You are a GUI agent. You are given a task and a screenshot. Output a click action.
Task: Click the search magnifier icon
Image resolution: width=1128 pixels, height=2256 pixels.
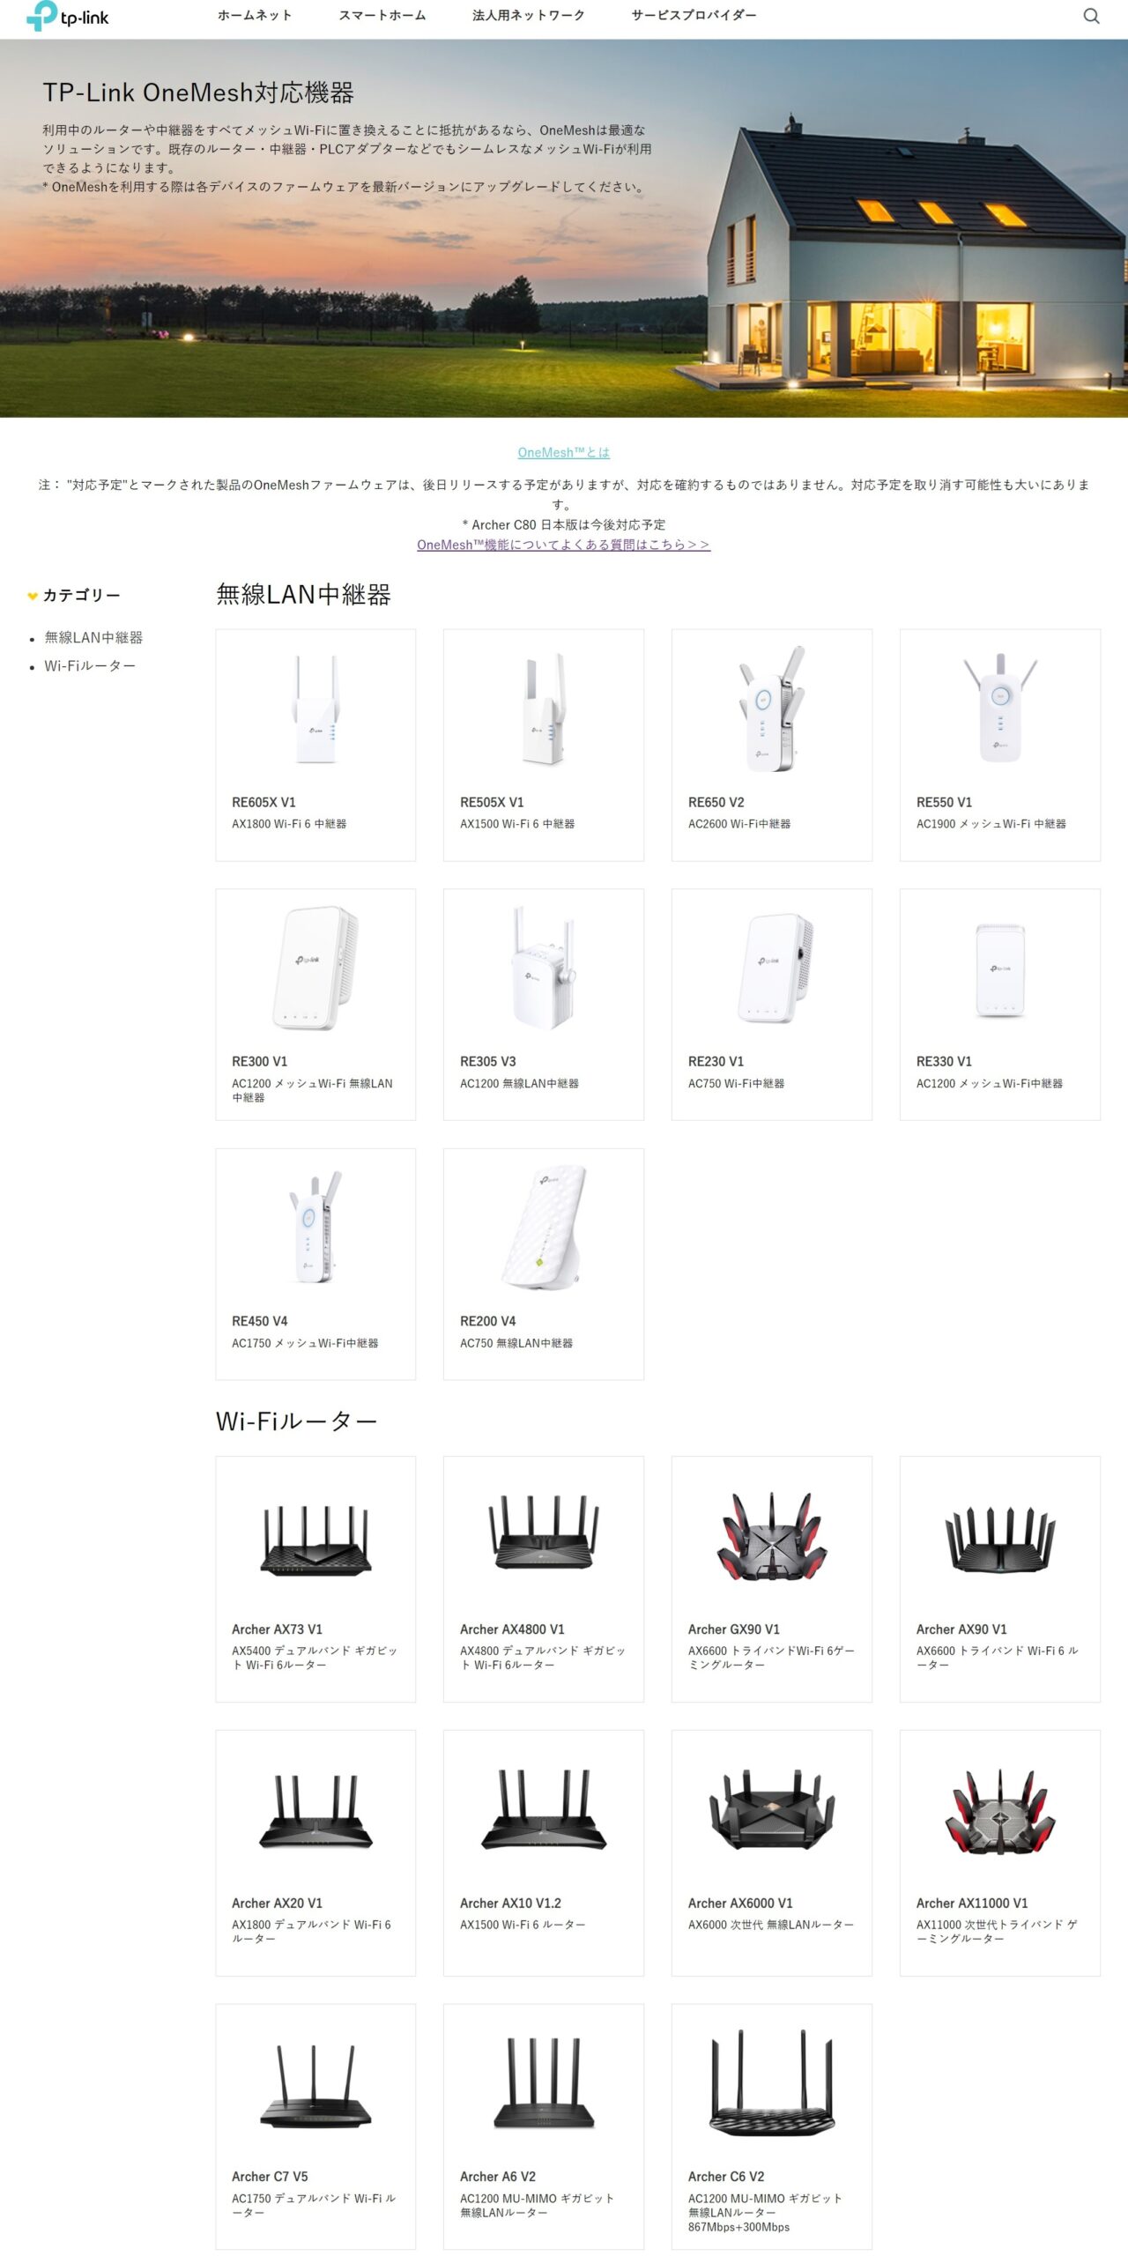[1091, 16]
